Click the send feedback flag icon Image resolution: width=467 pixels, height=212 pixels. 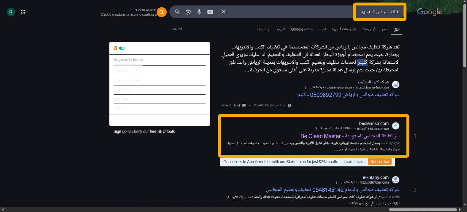(x=244, y=105)
